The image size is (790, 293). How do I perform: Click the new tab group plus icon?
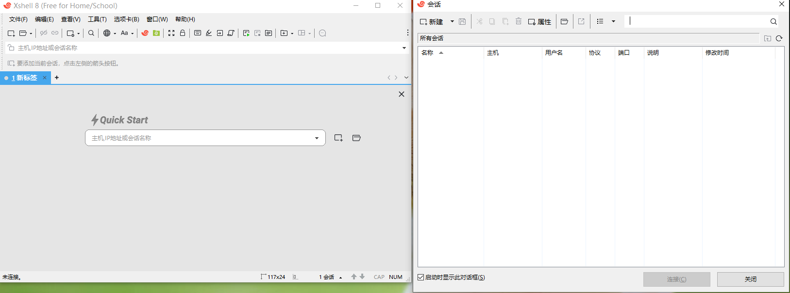pyautogui.click(x=284, y=33)
